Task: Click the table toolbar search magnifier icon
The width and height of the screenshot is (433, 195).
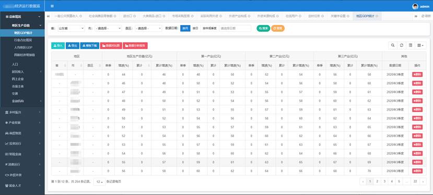Action: [x=392, y=45]
